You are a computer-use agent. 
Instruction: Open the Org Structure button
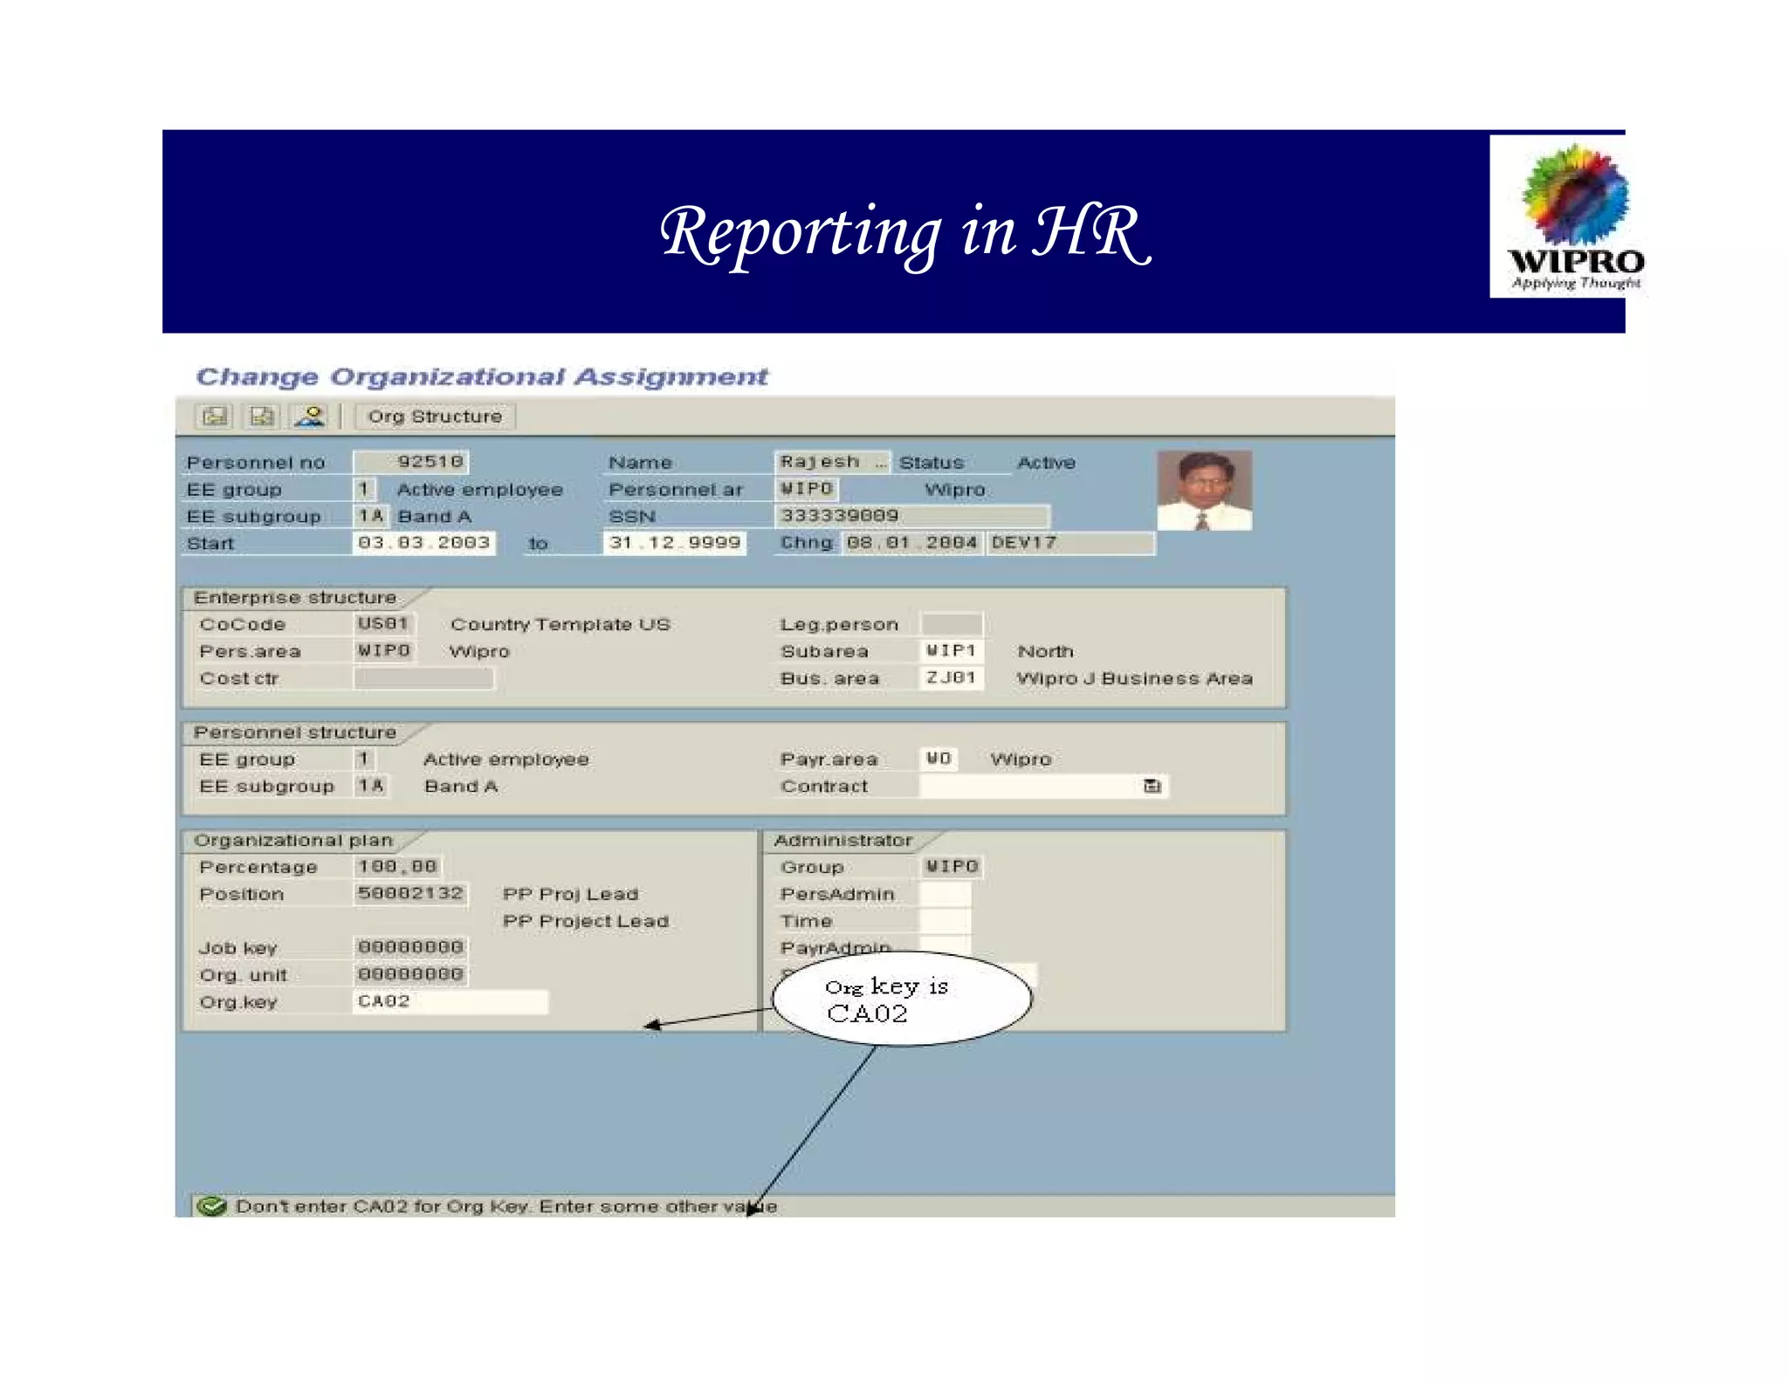pyautogui.click(x=435, y=416)
